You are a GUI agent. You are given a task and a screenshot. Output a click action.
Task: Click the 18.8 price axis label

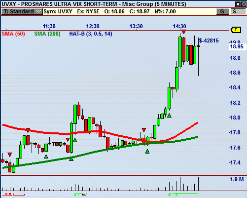[235, 58]
